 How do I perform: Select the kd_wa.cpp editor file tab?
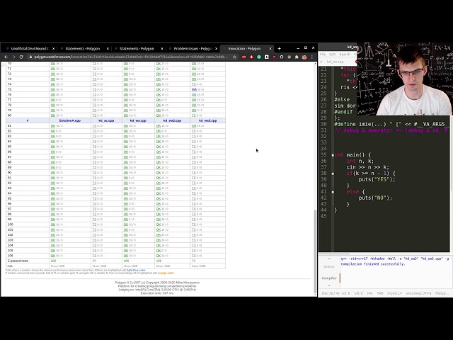[x=335, y=62]
